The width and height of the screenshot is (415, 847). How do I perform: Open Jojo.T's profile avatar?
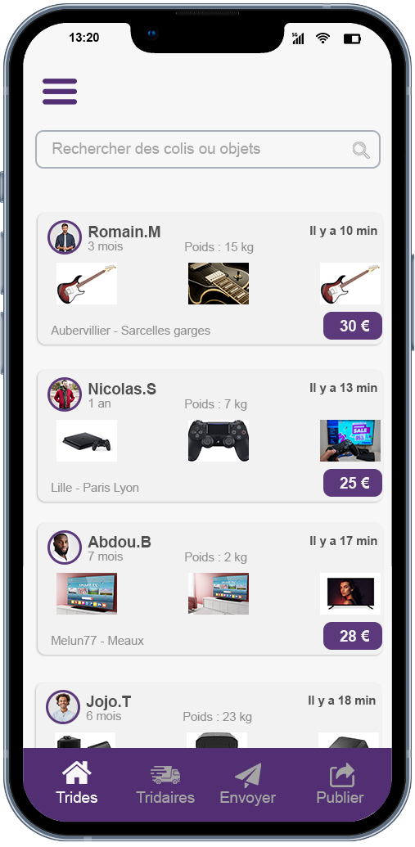pyautogui.click(x=63, y=707)
